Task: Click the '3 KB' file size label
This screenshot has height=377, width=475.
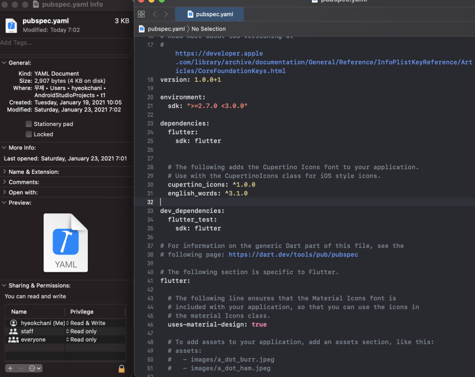Action: pos(122,21)
